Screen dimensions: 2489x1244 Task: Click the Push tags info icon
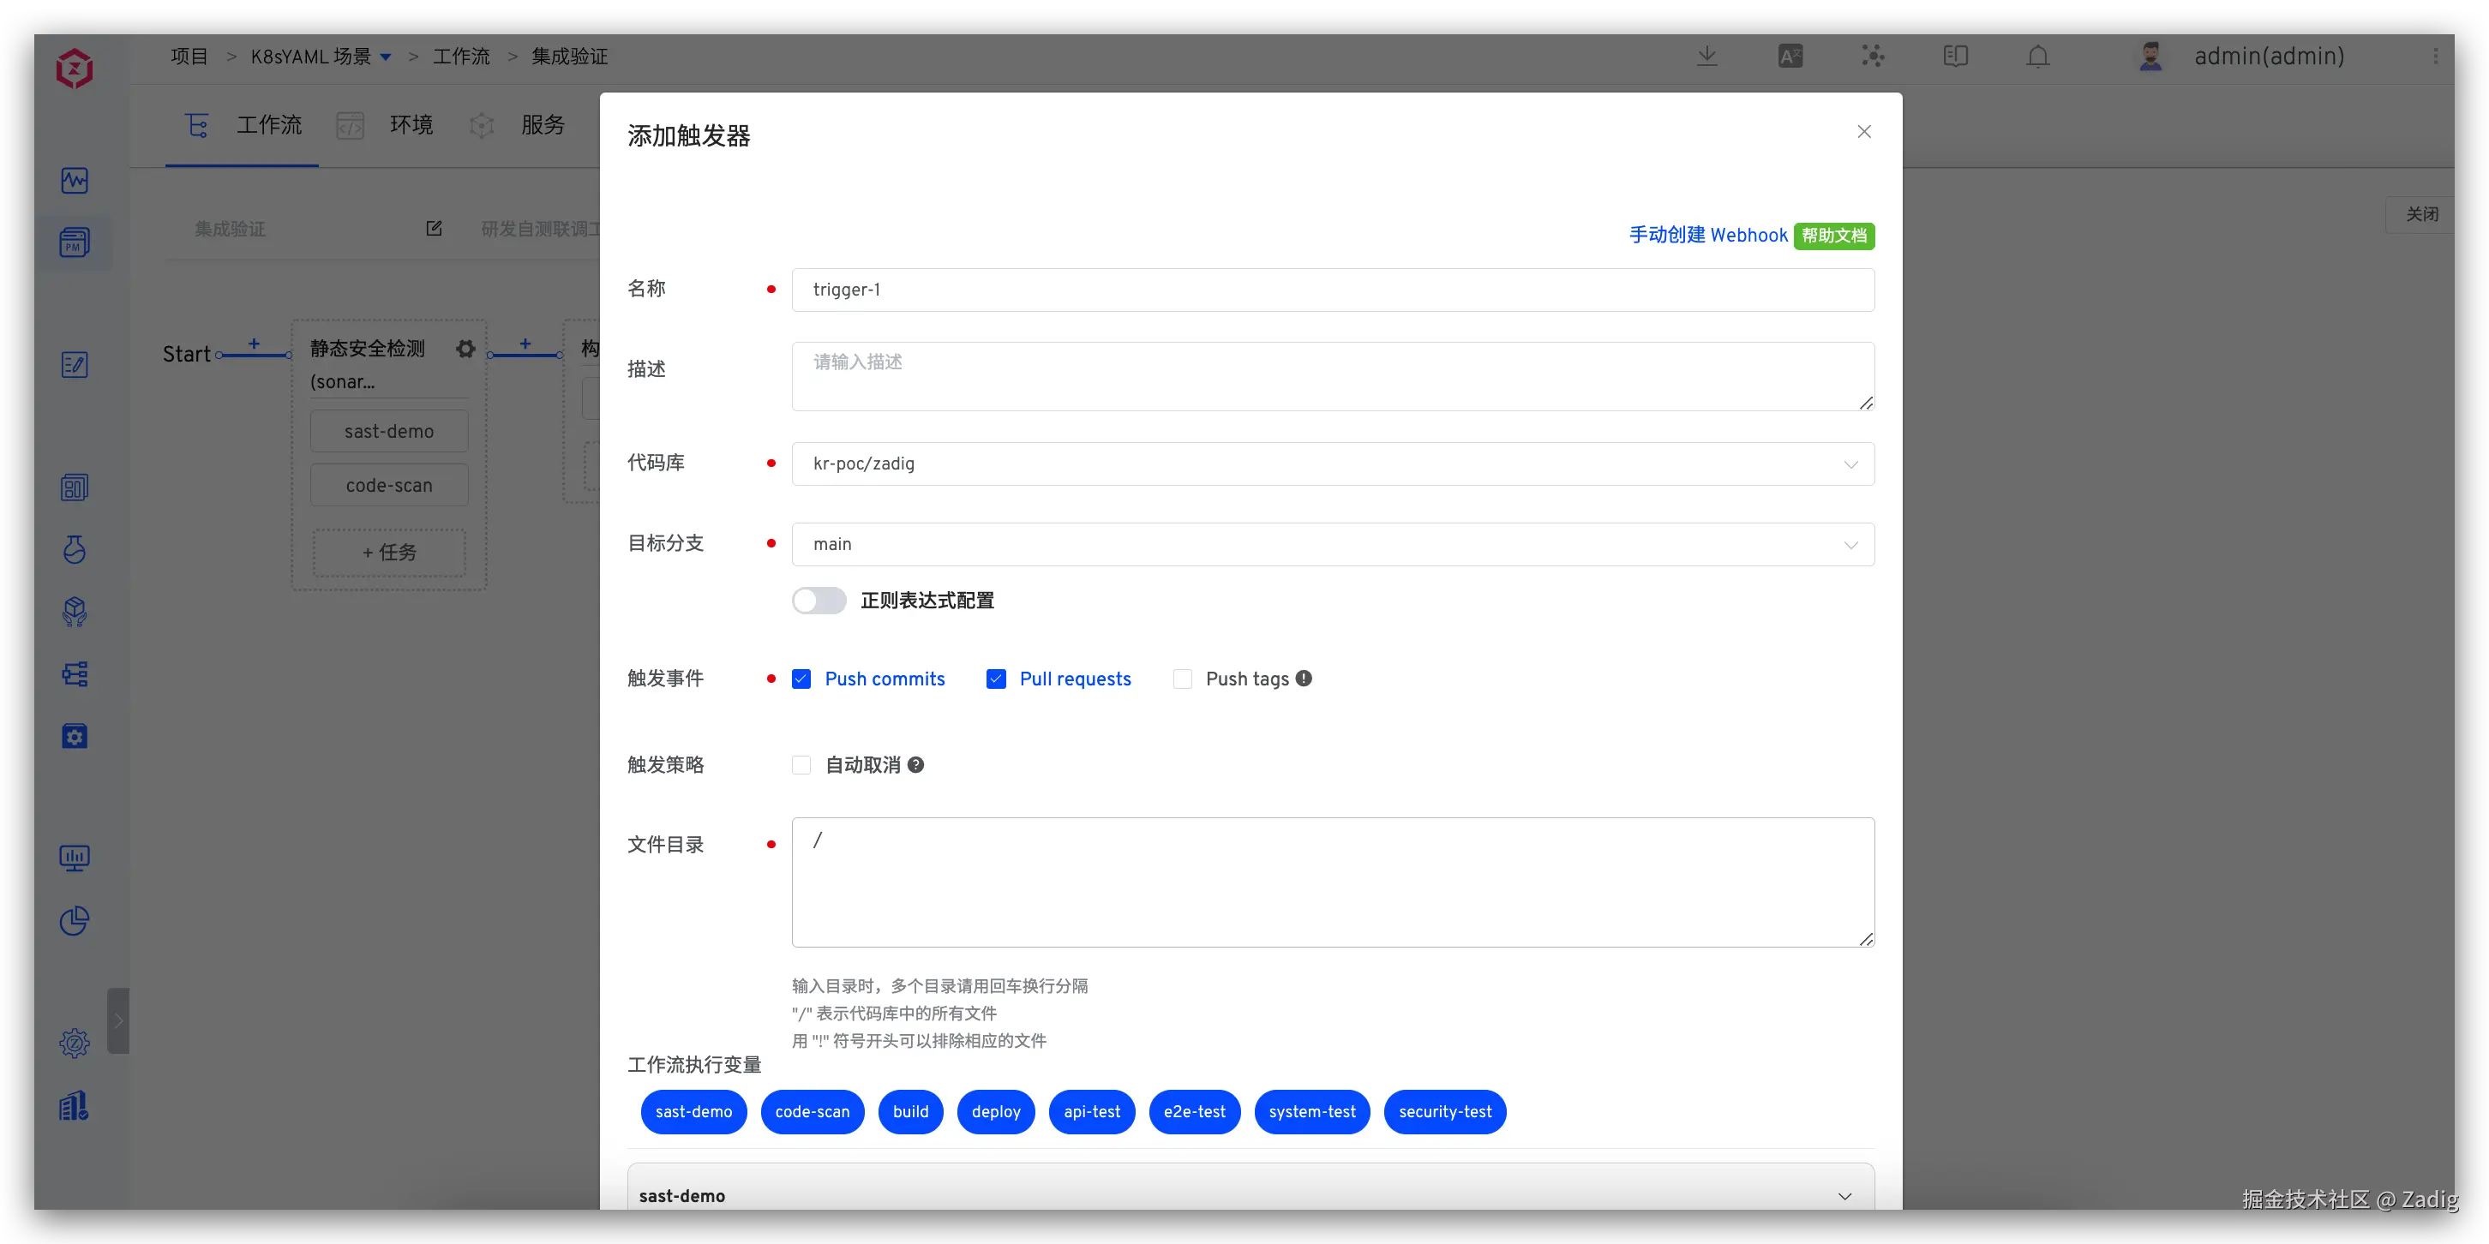(1304, 678)
